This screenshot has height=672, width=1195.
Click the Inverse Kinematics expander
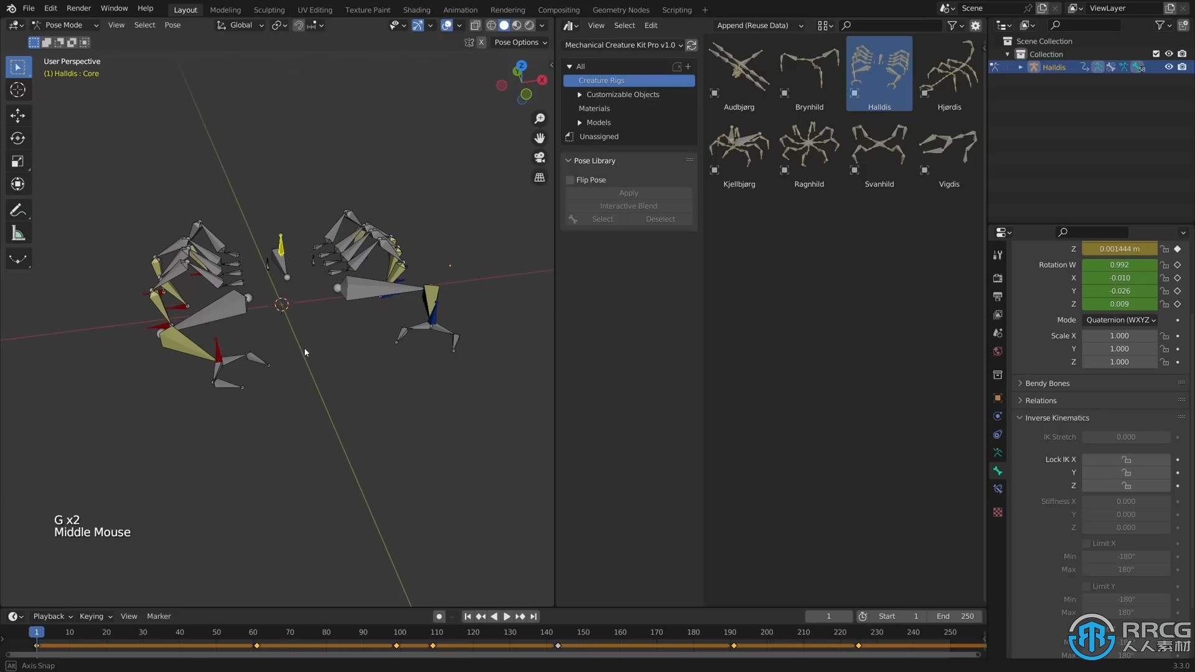coord(1021,418)
